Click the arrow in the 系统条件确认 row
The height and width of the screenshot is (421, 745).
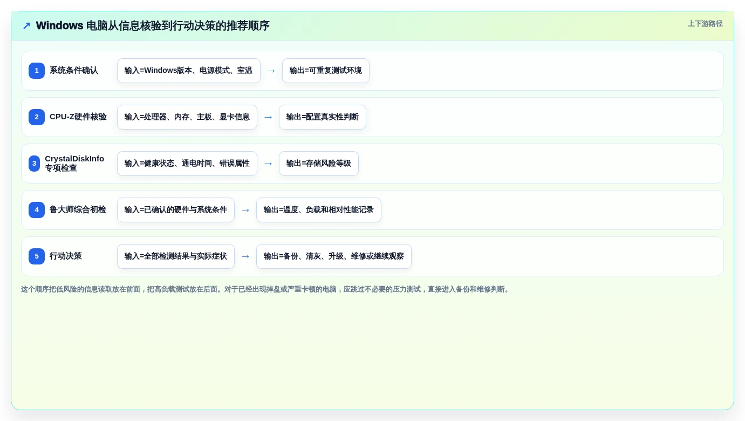[x=271, y=71]
